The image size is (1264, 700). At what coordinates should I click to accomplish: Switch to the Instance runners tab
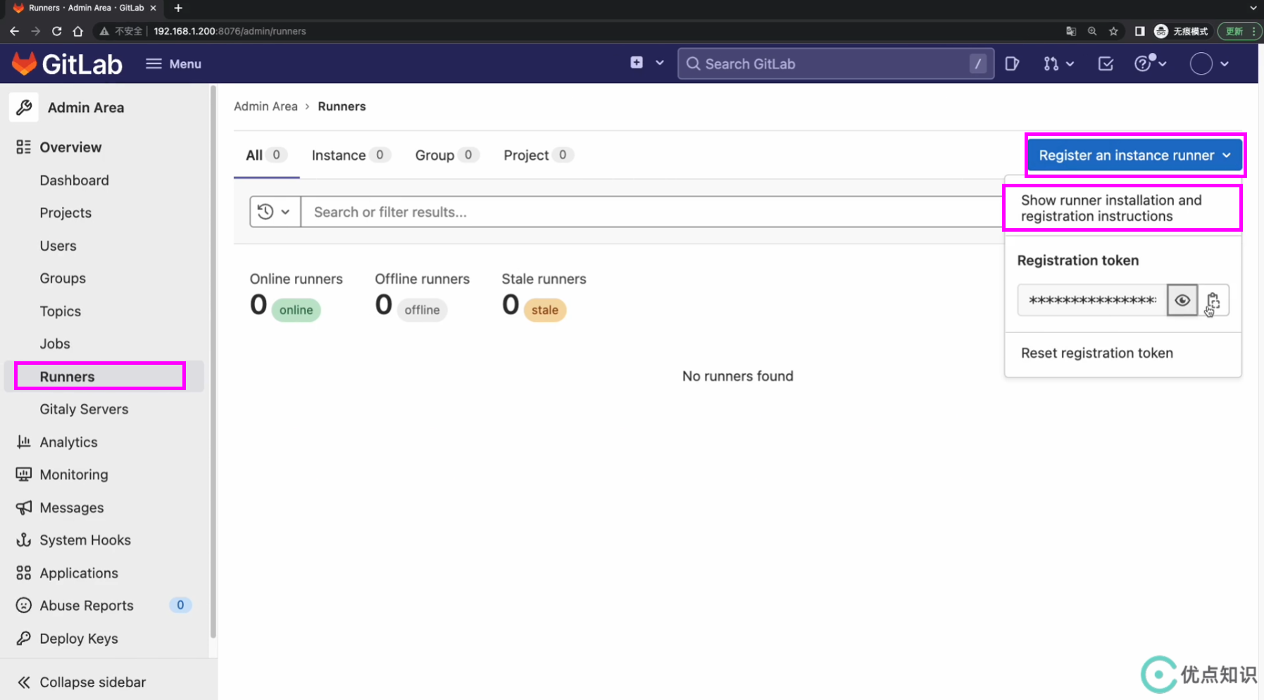[351, 155]
